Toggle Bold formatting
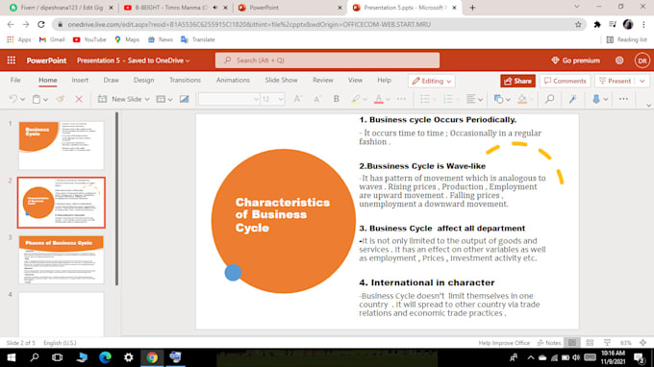 coord(337,99)
